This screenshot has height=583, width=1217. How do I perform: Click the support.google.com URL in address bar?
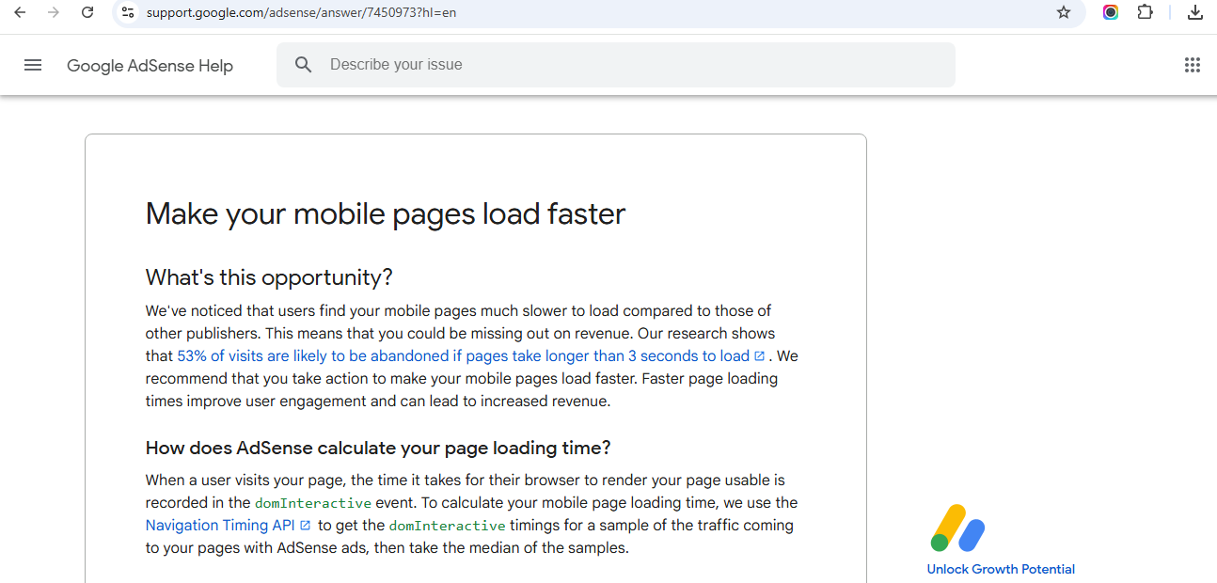[x=301, y=13]
